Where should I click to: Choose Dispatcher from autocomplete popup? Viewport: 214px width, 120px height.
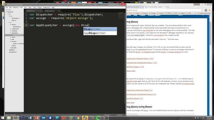100,29
